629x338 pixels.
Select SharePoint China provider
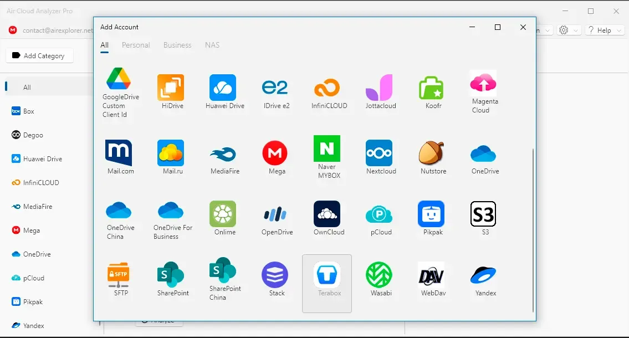click(x=224, y=279)
